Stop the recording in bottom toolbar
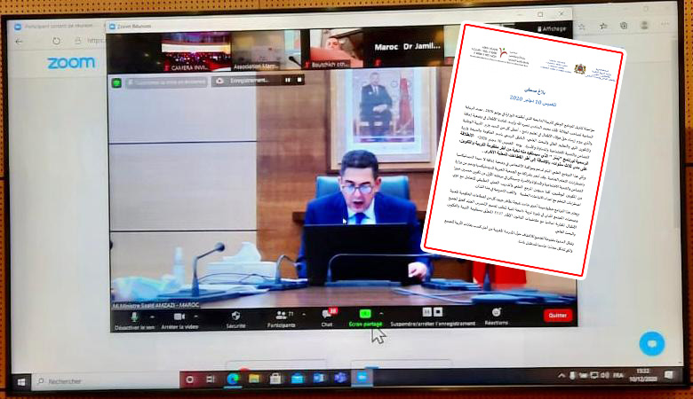Screen dimensions: 693x399 437,313
